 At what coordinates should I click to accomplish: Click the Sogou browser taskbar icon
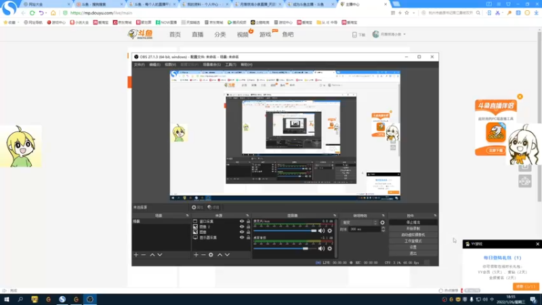coord(62,300)
